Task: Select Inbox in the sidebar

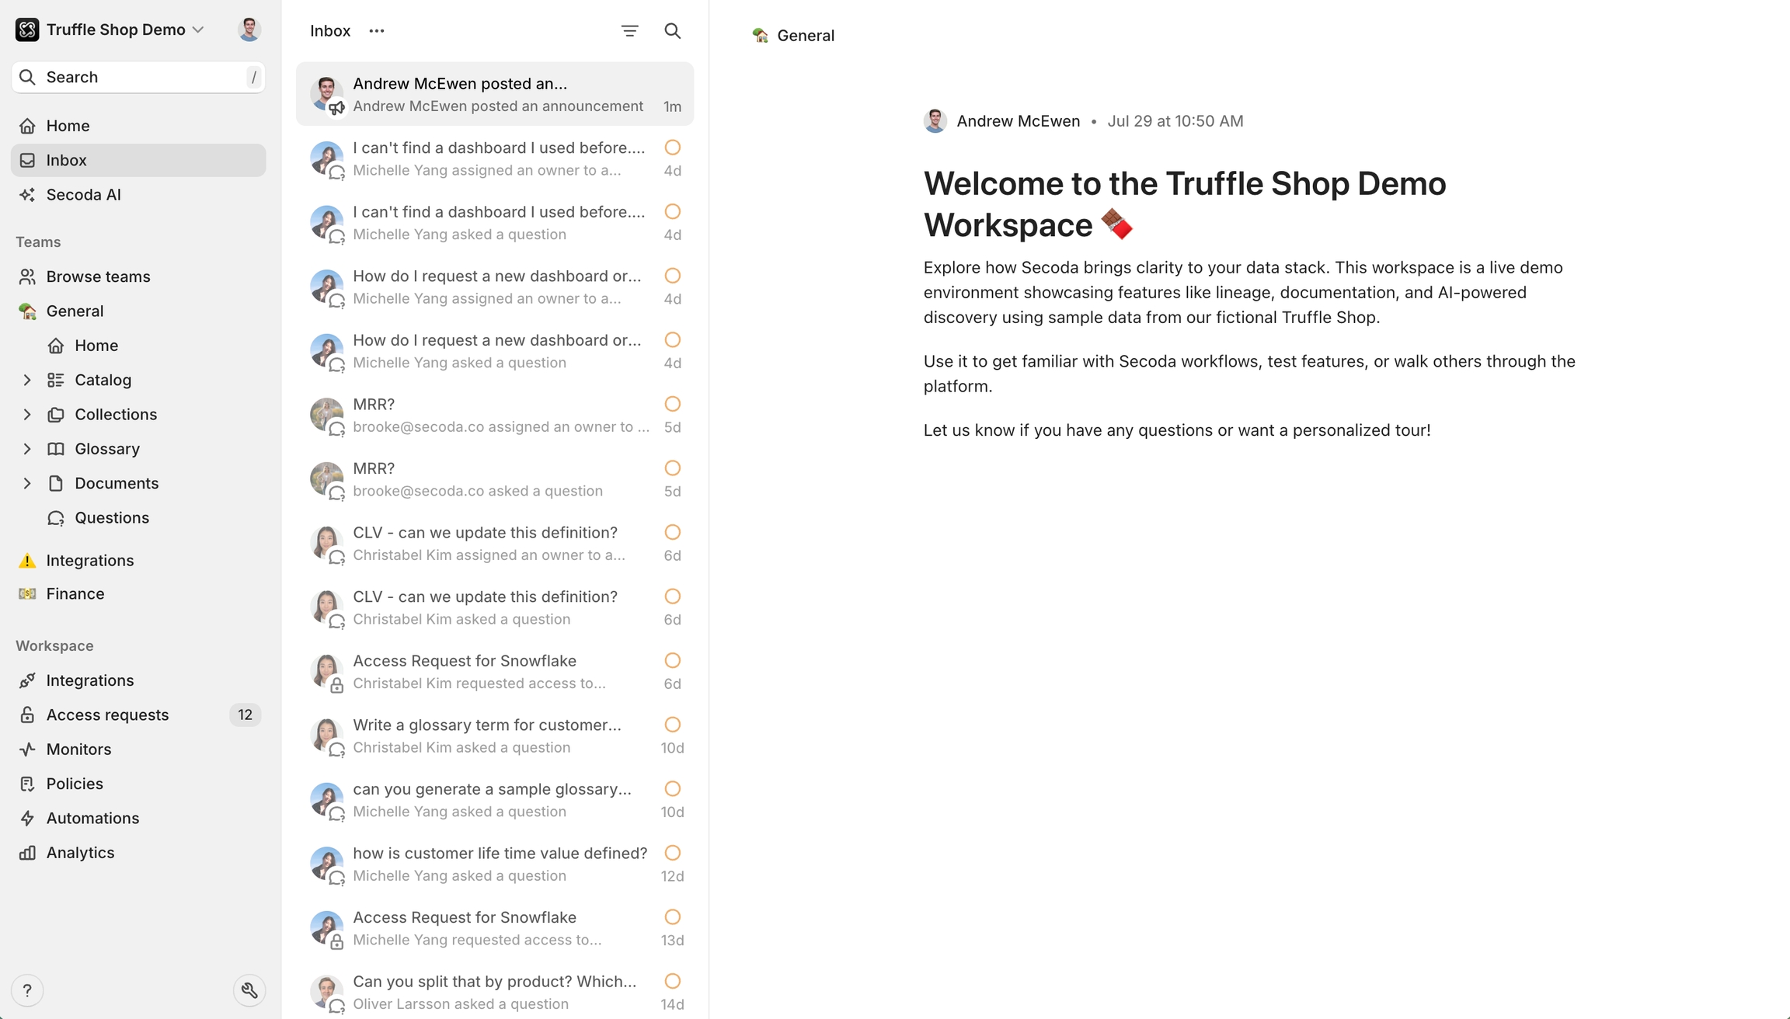Action: point(66,160)
